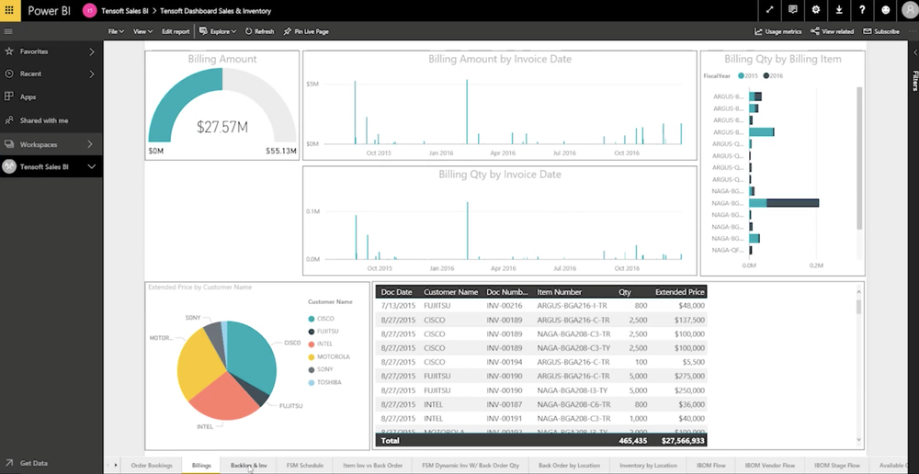Open the FSM Schedule tab
Image resolution: width=919 pixels, height=474 pixels.
pyautogui.click(x=305, y=465)
